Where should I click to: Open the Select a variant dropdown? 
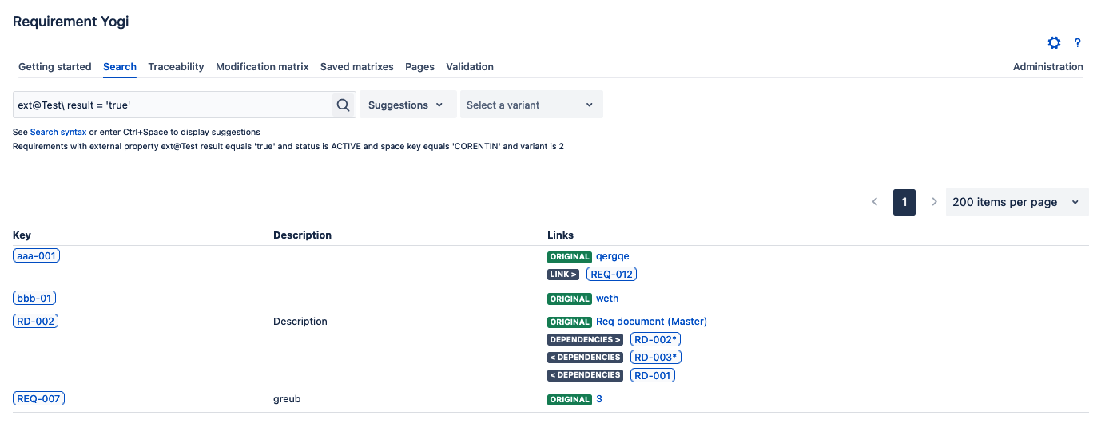pos(531,105)
